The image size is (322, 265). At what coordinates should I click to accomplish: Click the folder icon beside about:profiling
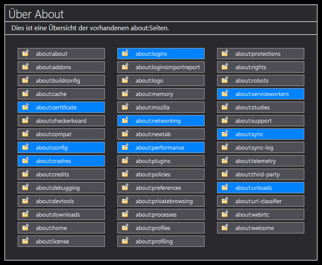[125, 241]
